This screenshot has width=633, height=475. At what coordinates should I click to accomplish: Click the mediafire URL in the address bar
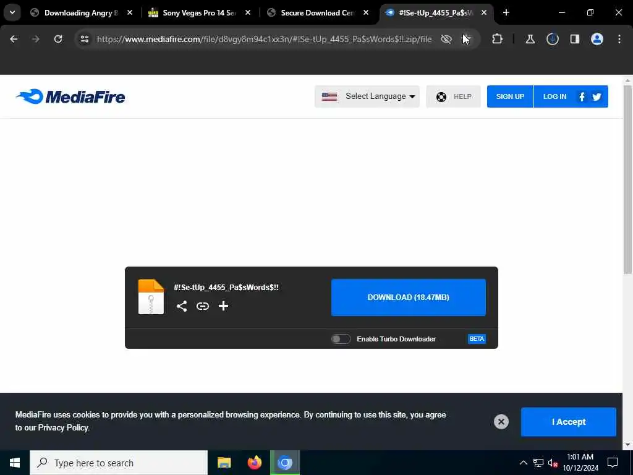click(x=265, y=39)
